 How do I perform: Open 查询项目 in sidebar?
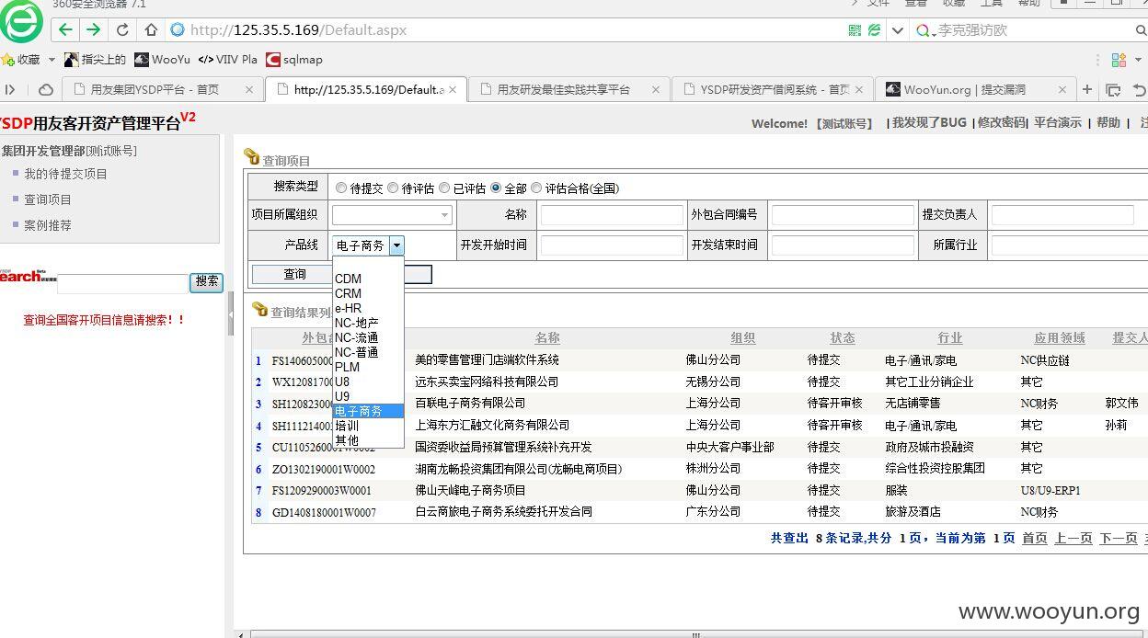[x=48, y=199]
